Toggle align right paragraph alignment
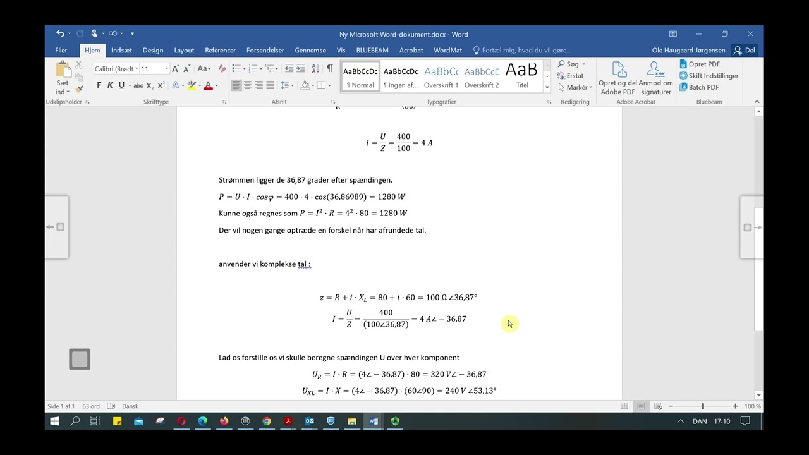The width and height of the screenshot is (809, 455). 259,85
